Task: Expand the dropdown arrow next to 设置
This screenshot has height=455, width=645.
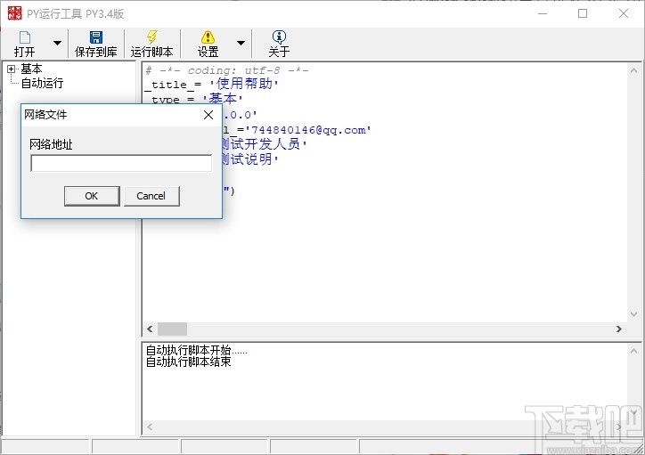Action: [x=241, y=43]
